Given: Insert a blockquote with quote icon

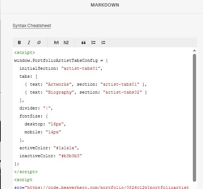Looking at the screenshot, I should tap(83, 43).
